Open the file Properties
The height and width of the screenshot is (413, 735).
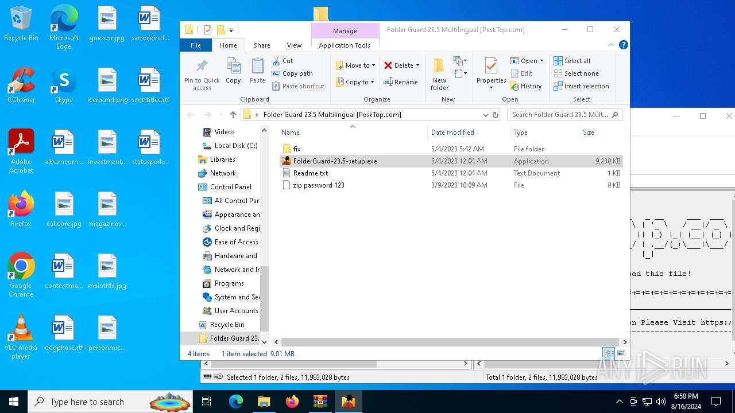[491, 74]
